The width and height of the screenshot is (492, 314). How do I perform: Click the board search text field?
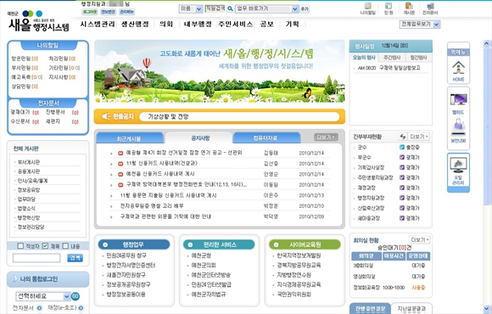(36, 258)
